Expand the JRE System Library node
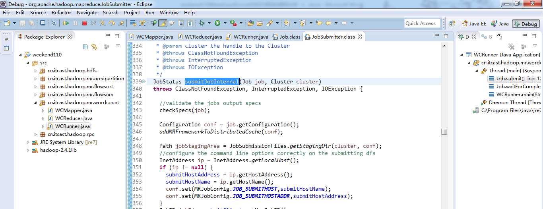This screenshot has height=209, width=543. click(28, 142)
